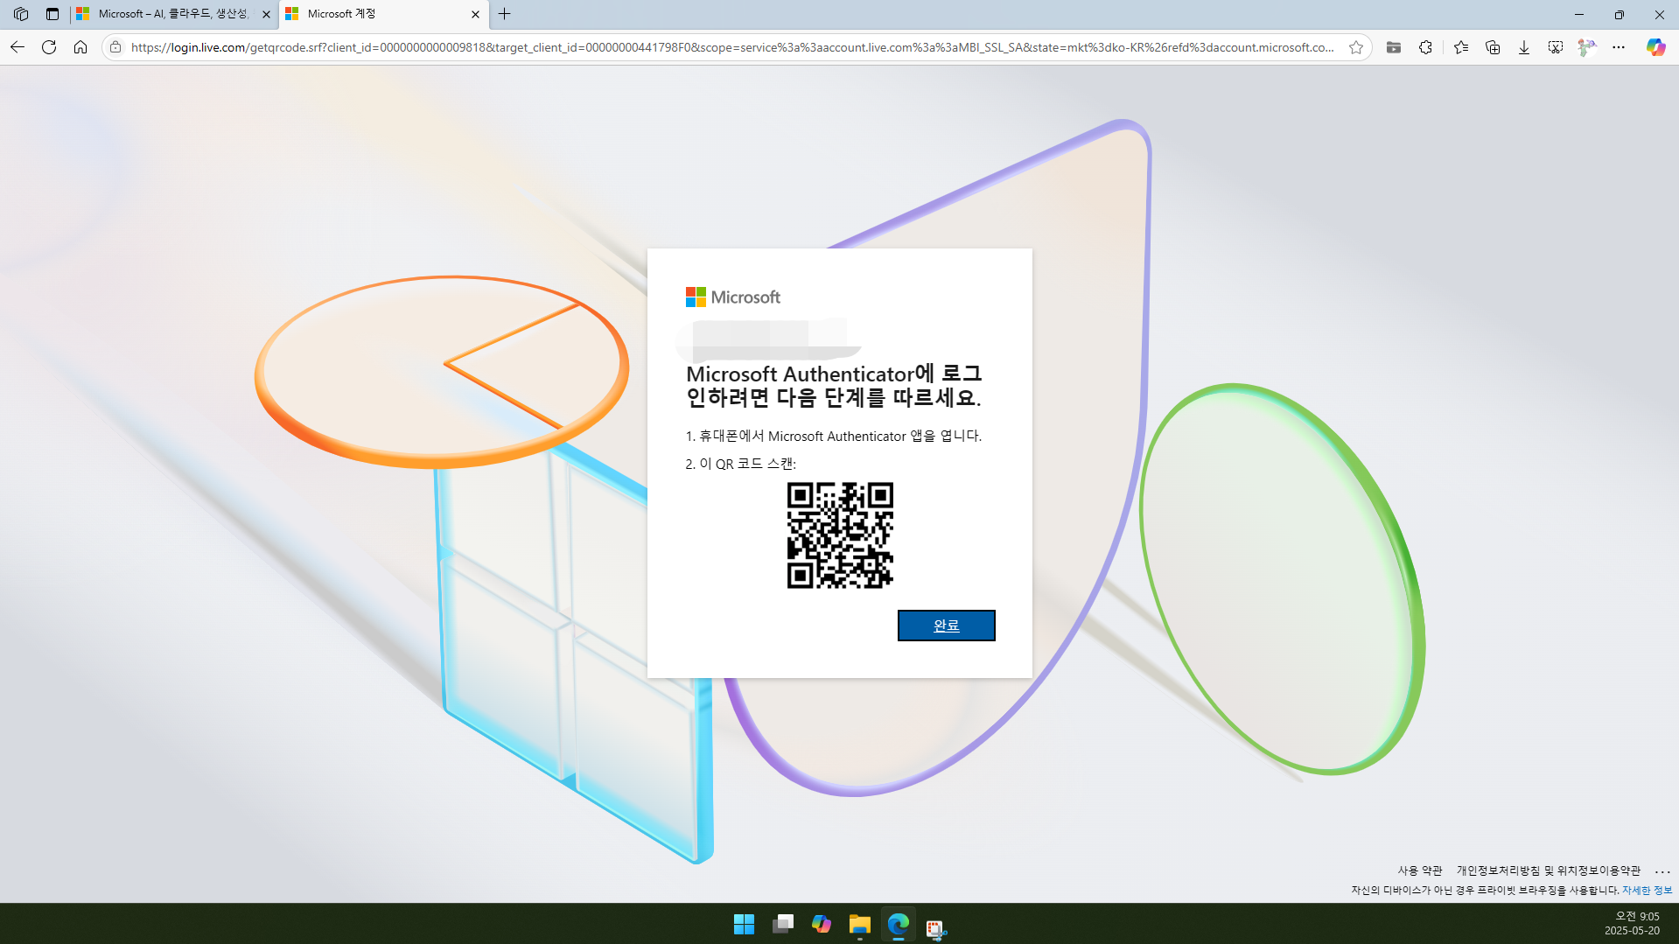Click the Microsoft logo in the sign-in card
The height and width of the screenshot is (944, 1679).
point(733,297)
